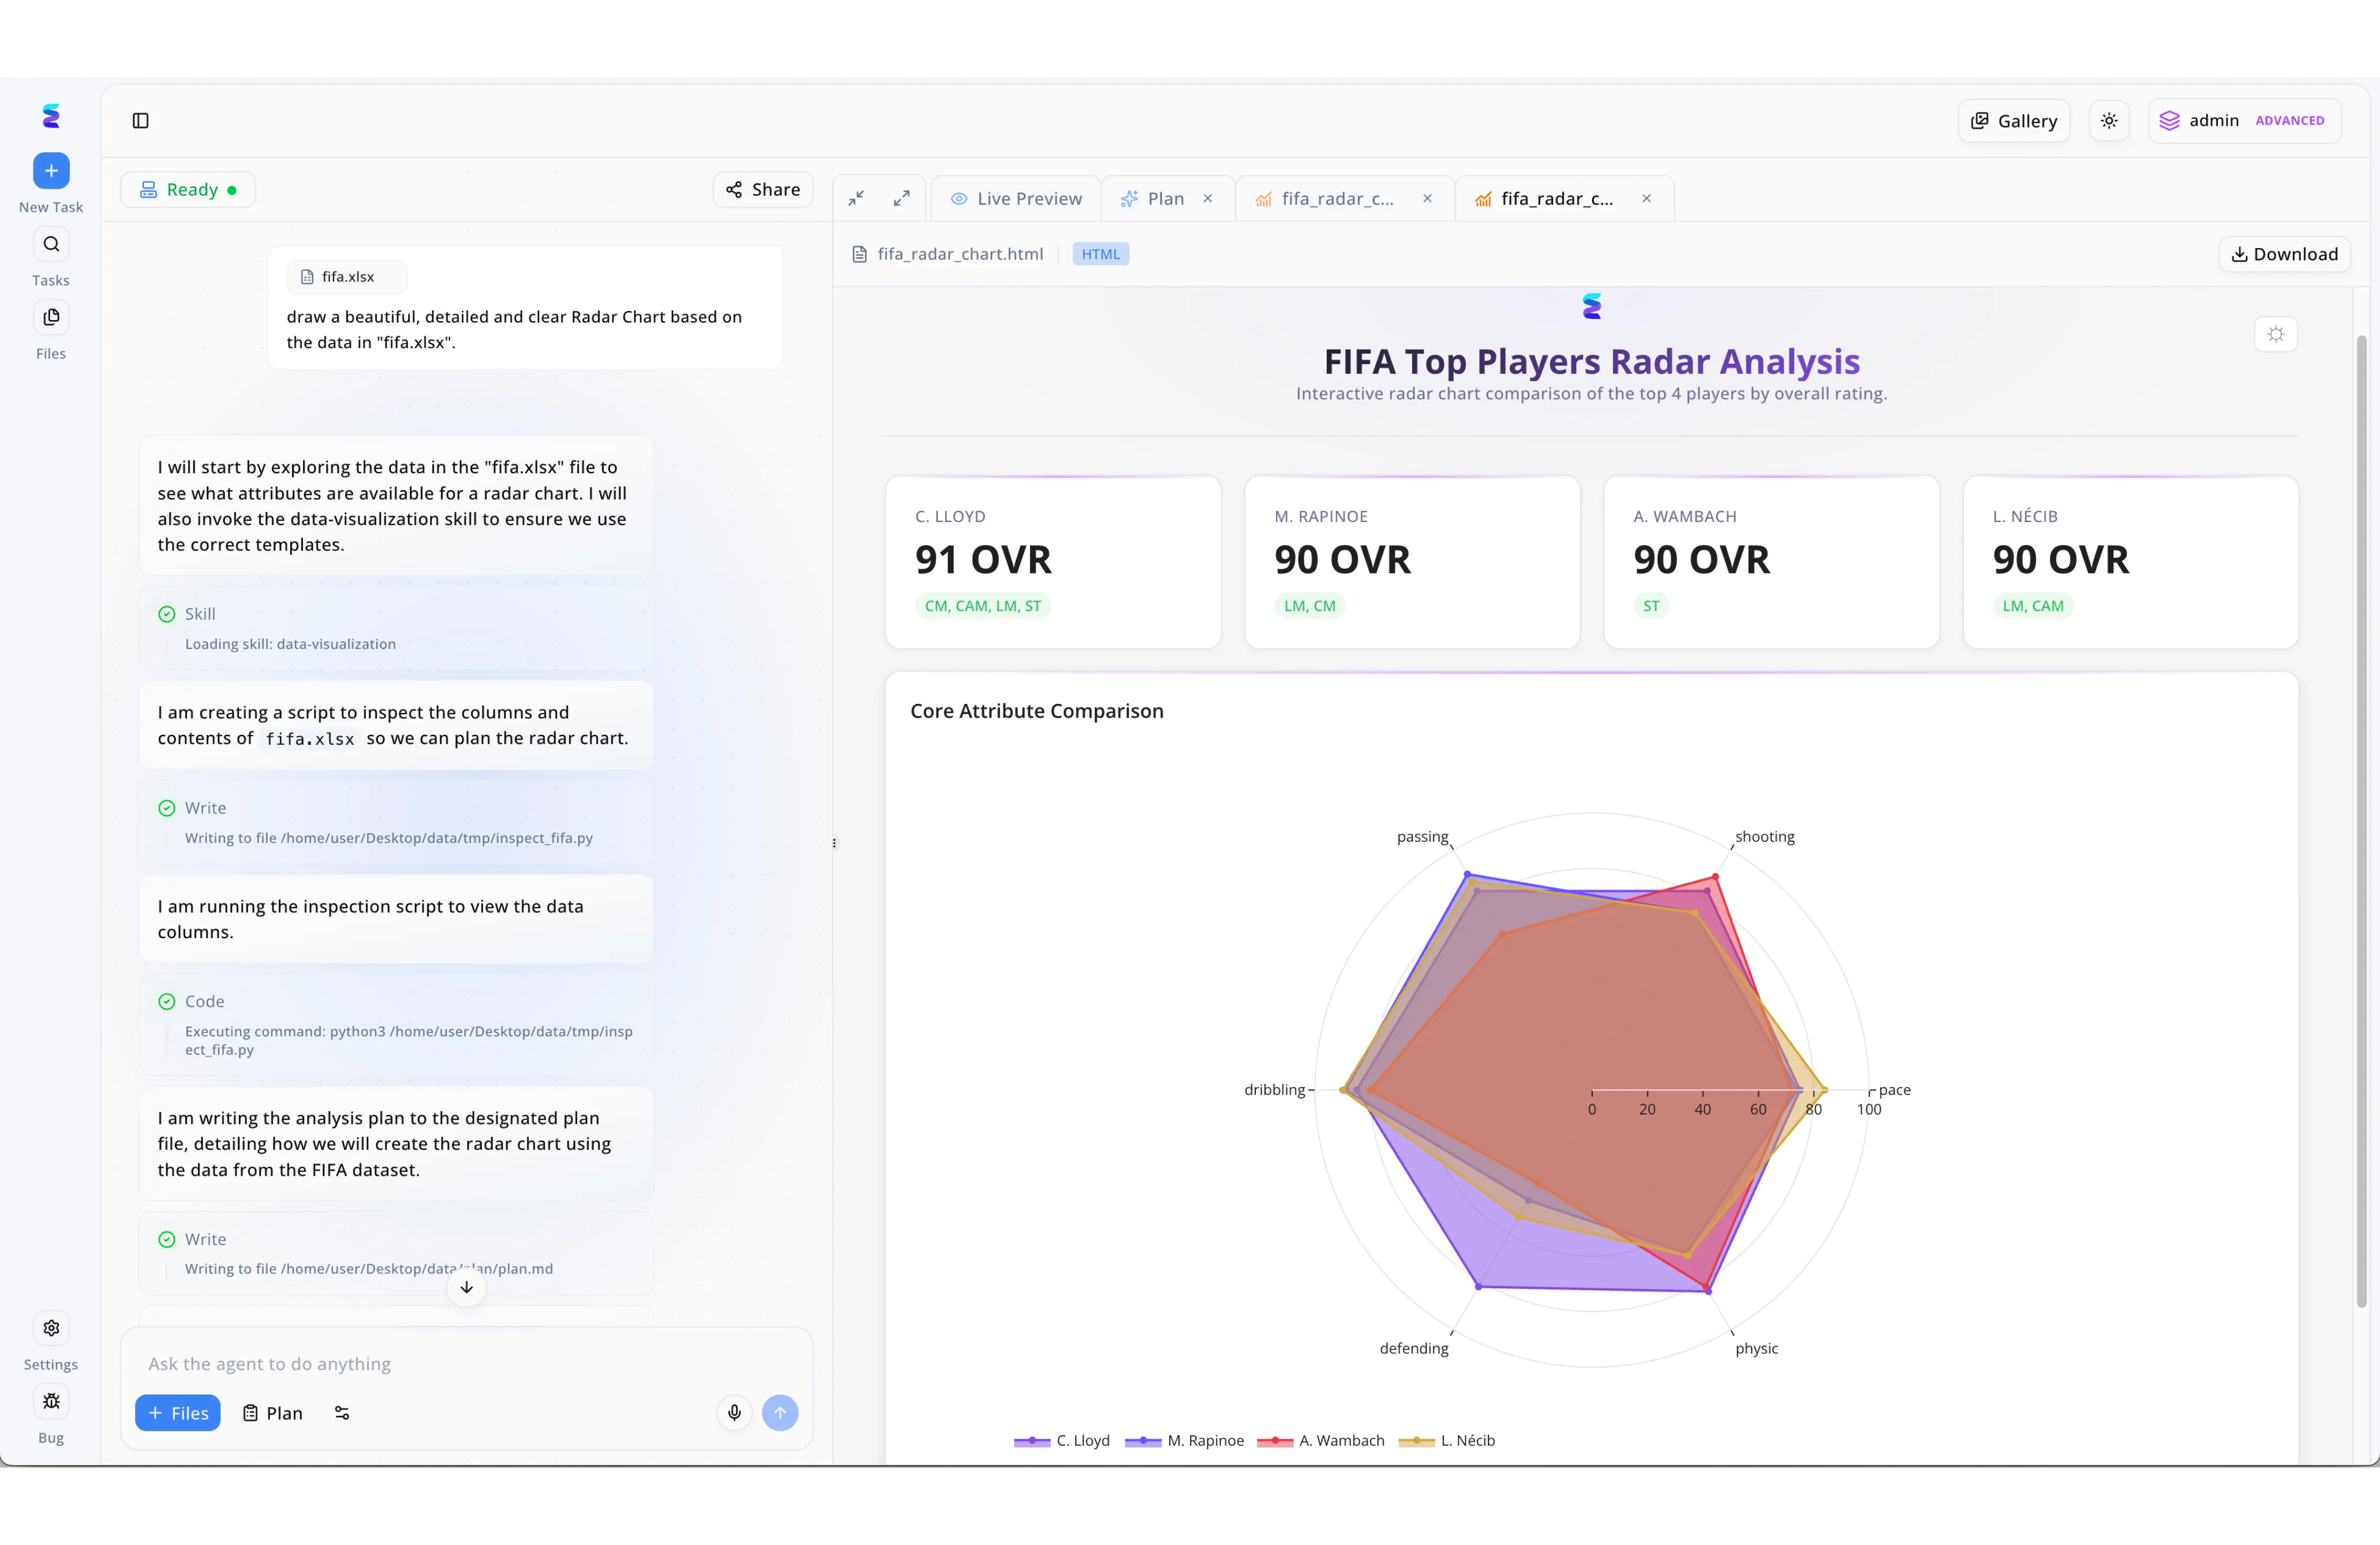The height and width of the screenshot is (1545, 2380).
Task: Toggle theme on the radar chart preview
Action: (x=2276, y=335)
